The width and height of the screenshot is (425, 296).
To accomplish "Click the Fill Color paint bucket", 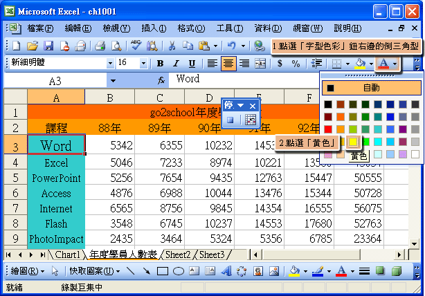I will 360,64.
